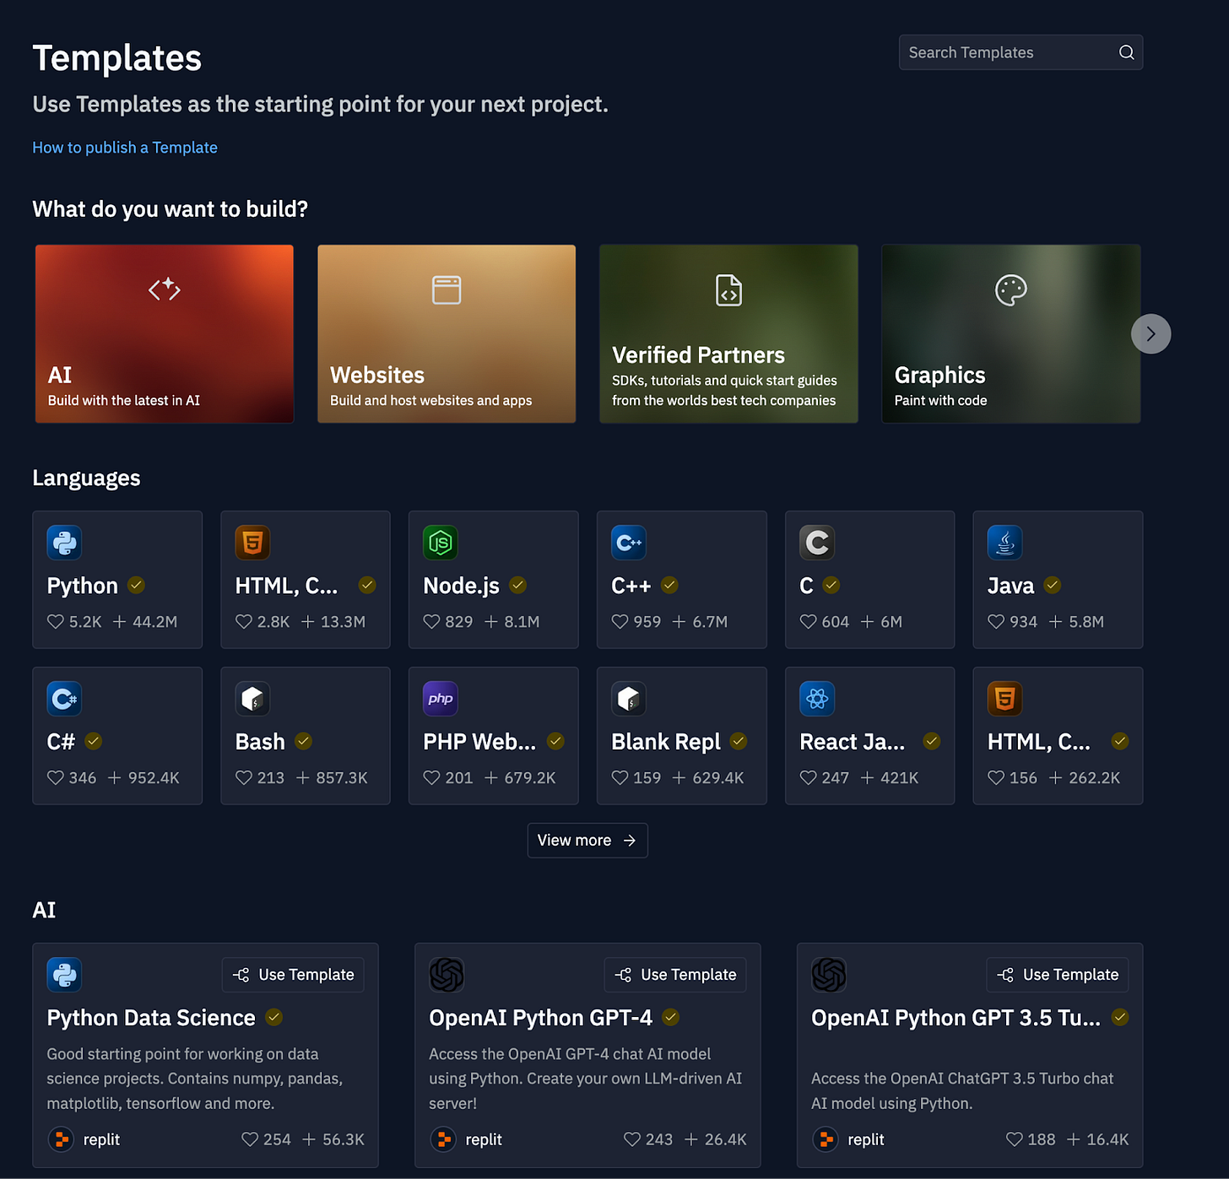The width and height of the screenshot is (1229, 1179).
Task: Use Template for OpenAI Python GPT-4
Action: coord(675,975)
